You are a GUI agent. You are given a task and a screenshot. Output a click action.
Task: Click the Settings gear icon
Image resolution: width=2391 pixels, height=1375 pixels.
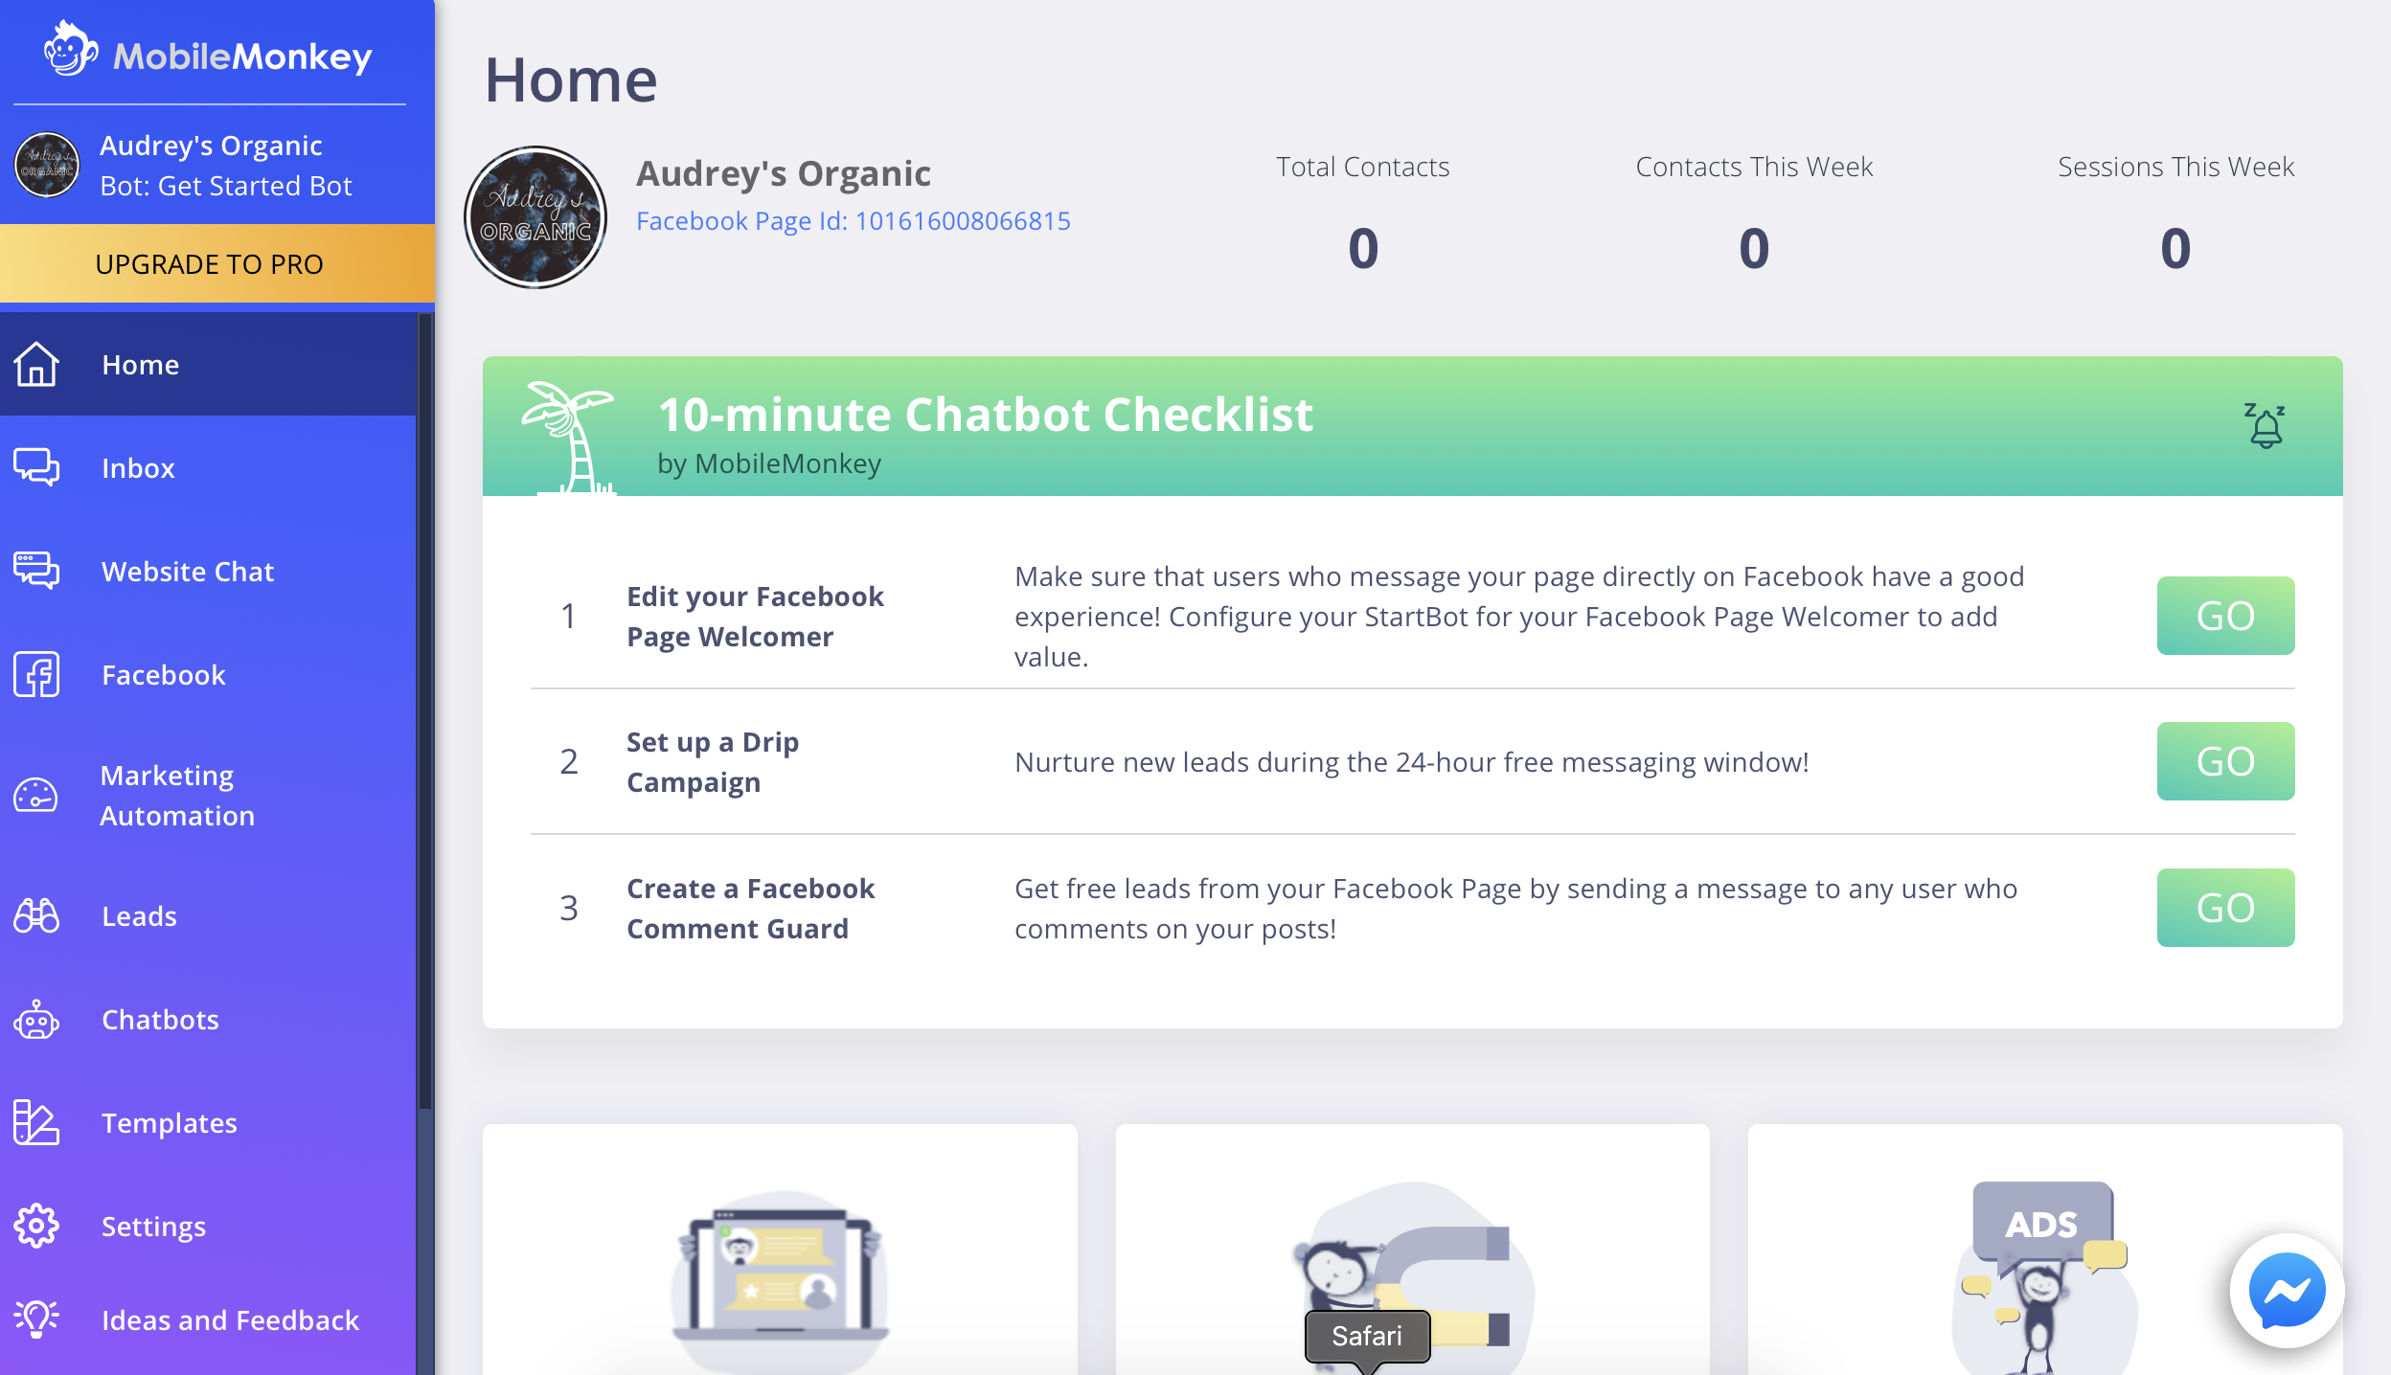tap(36, 1226)
